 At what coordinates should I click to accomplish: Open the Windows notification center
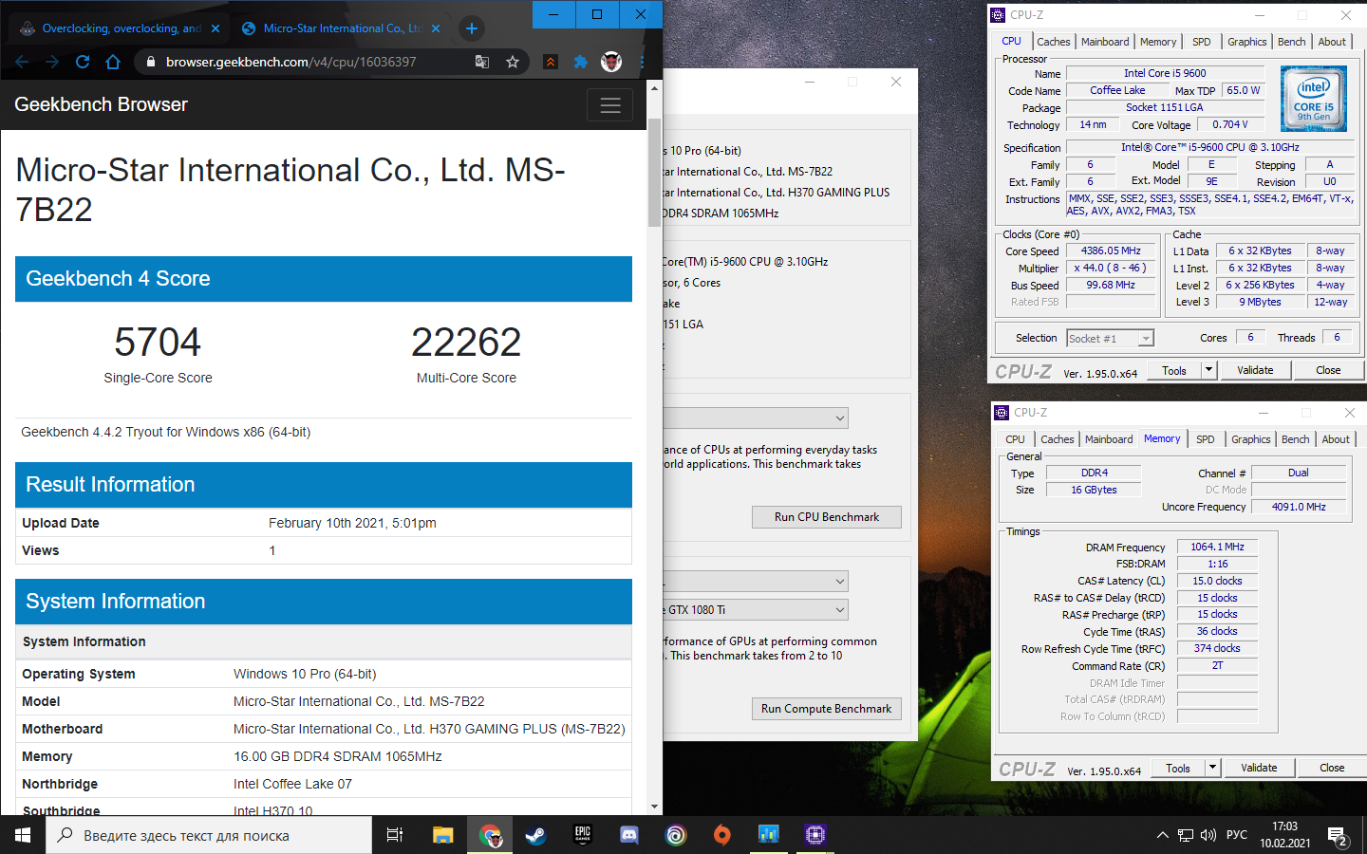pos(1339,836)
